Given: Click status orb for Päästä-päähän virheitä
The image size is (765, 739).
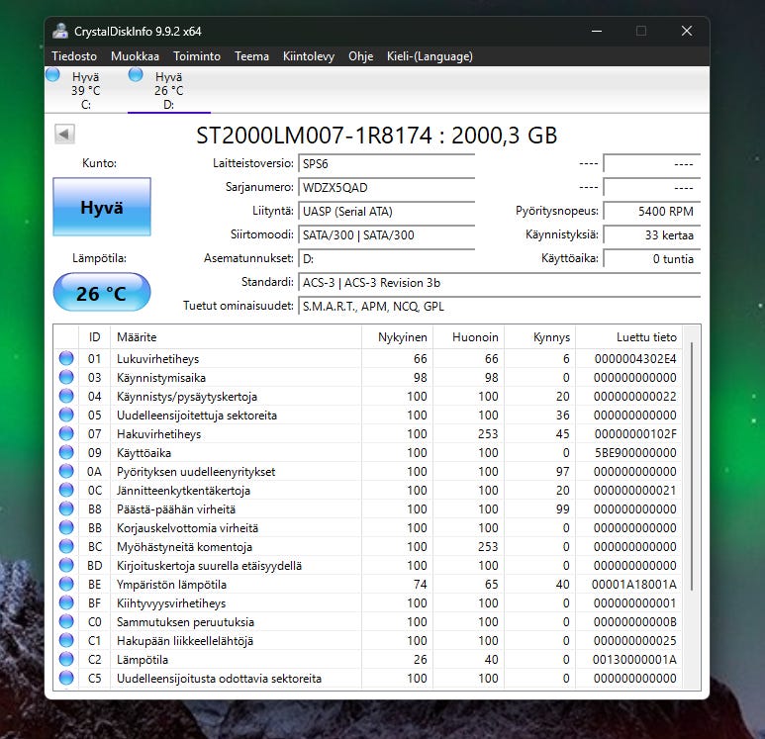Looking at the screenshot, I should 66,508.
